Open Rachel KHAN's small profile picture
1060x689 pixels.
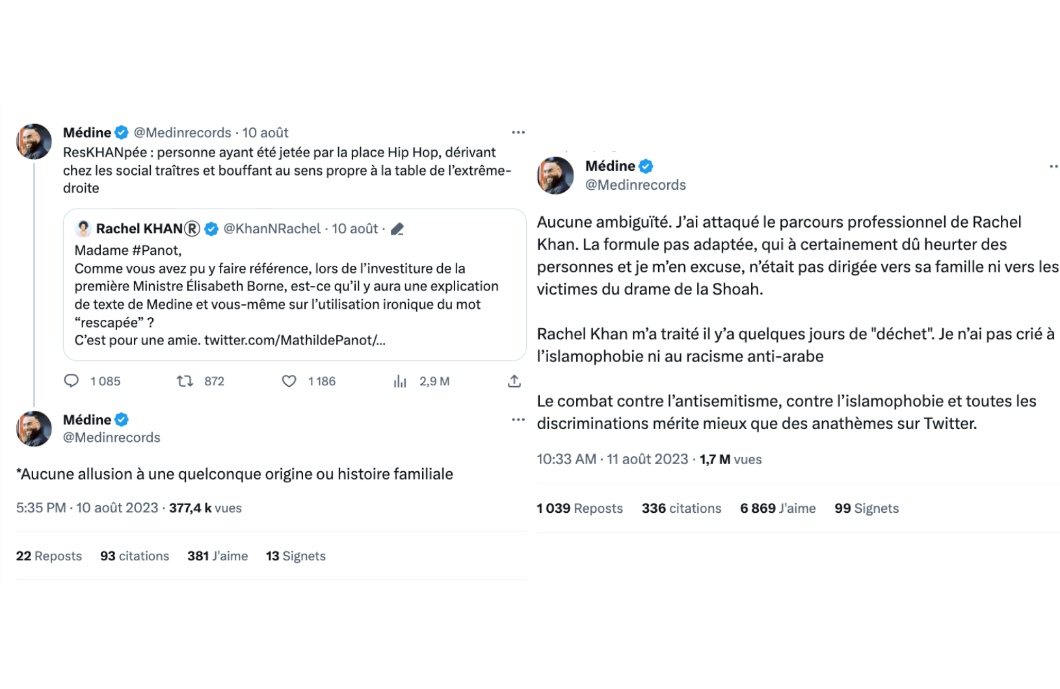point(83,229)
